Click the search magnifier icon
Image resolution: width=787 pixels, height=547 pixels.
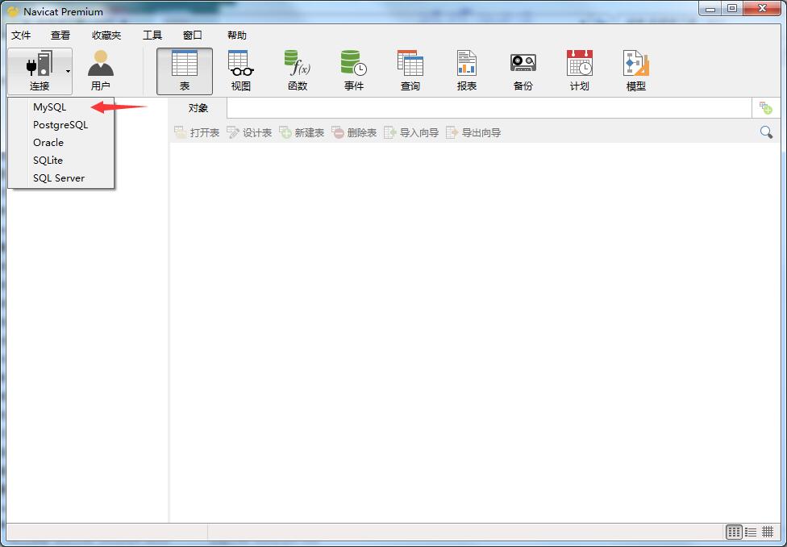tap(766, 132)
